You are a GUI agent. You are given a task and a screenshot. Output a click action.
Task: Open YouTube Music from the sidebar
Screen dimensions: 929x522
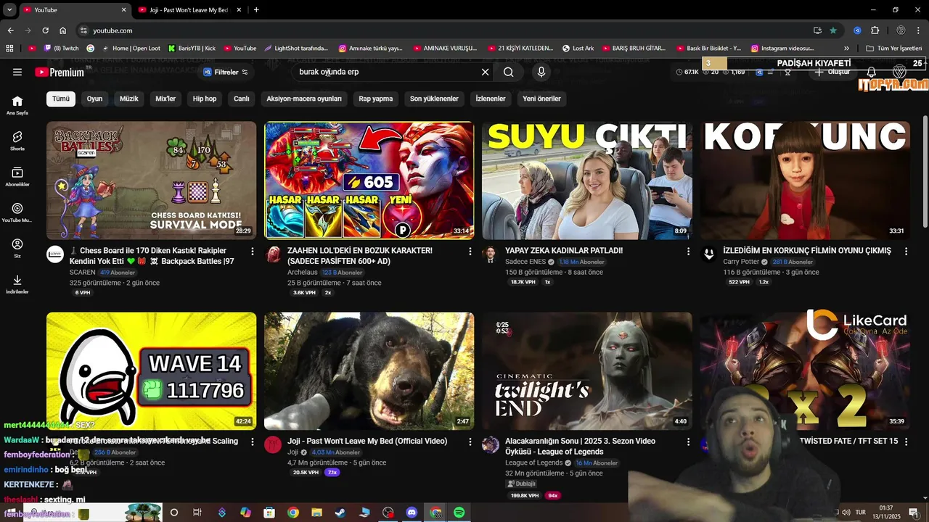point(17,212)
